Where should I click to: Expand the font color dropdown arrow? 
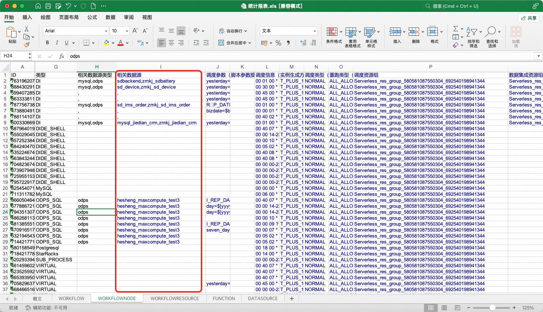click(x=127, y=43)
